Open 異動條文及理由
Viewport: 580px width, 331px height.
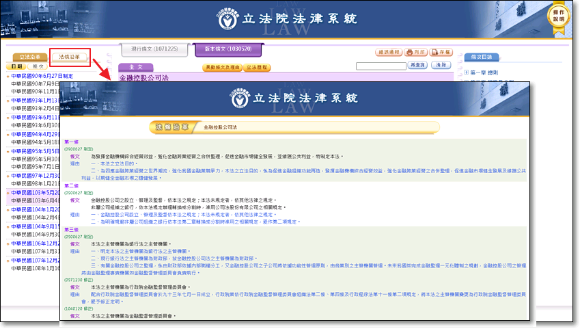(x=223, y=67)
